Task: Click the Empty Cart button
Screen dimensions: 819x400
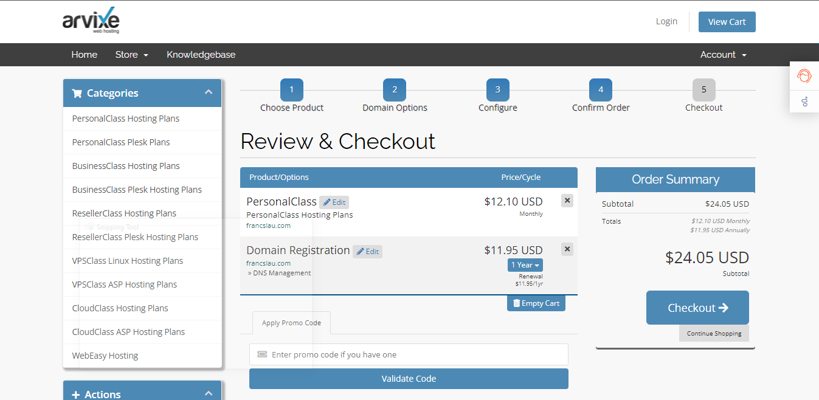Action: pos(536,303)
